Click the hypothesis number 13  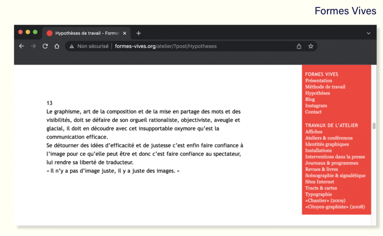49,103
